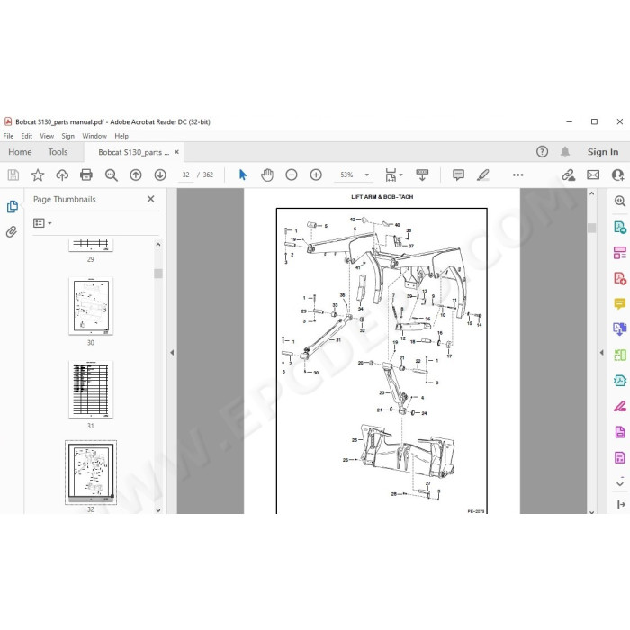Open the search zoom tool in right pane
Screen dimensions: 630x630
620,201
